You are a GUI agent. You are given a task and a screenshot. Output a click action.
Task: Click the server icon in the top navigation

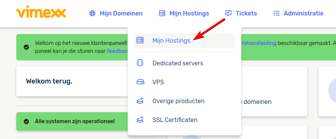point(162,14)
